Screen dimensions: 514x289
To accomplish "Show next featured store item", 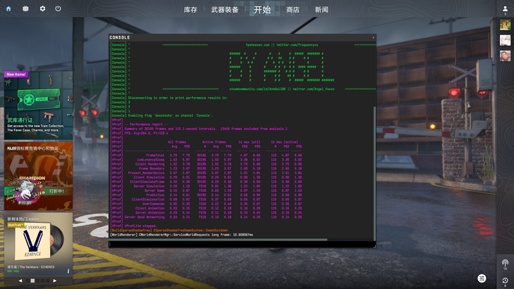I will pos(55,281).
